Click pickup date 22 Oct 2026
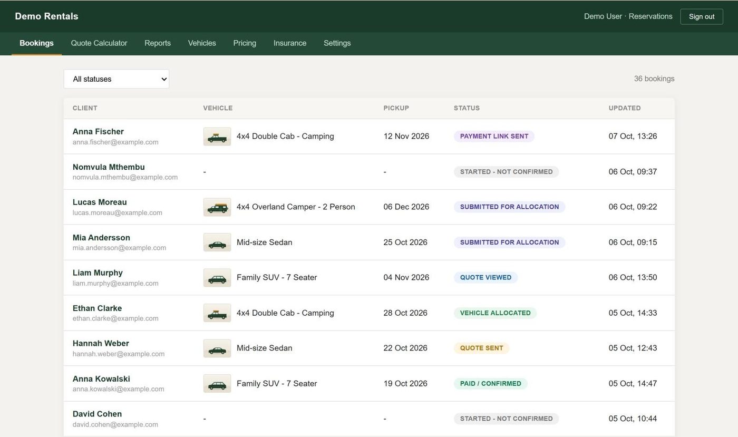Viewport: 738px width, 437px height. 405,348
